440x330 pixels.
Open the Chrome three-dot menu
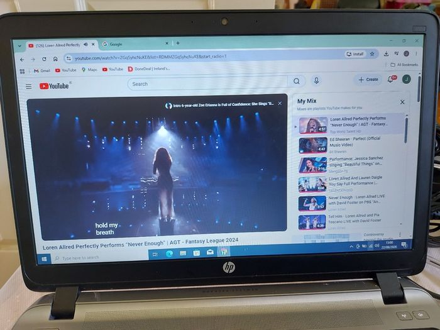(416, 53)
